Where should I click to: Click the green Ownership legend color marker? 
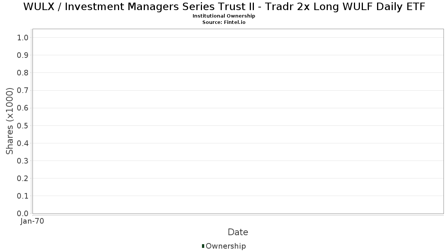pyautogui.click(x=203, y=246)
